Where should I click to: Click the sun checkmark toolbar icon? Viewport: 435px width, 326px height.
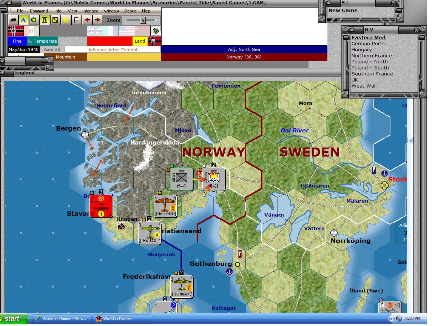[66, 20]
